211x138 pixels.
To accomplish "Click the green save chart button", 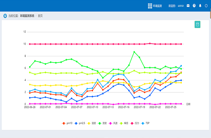I will (197, 25).
